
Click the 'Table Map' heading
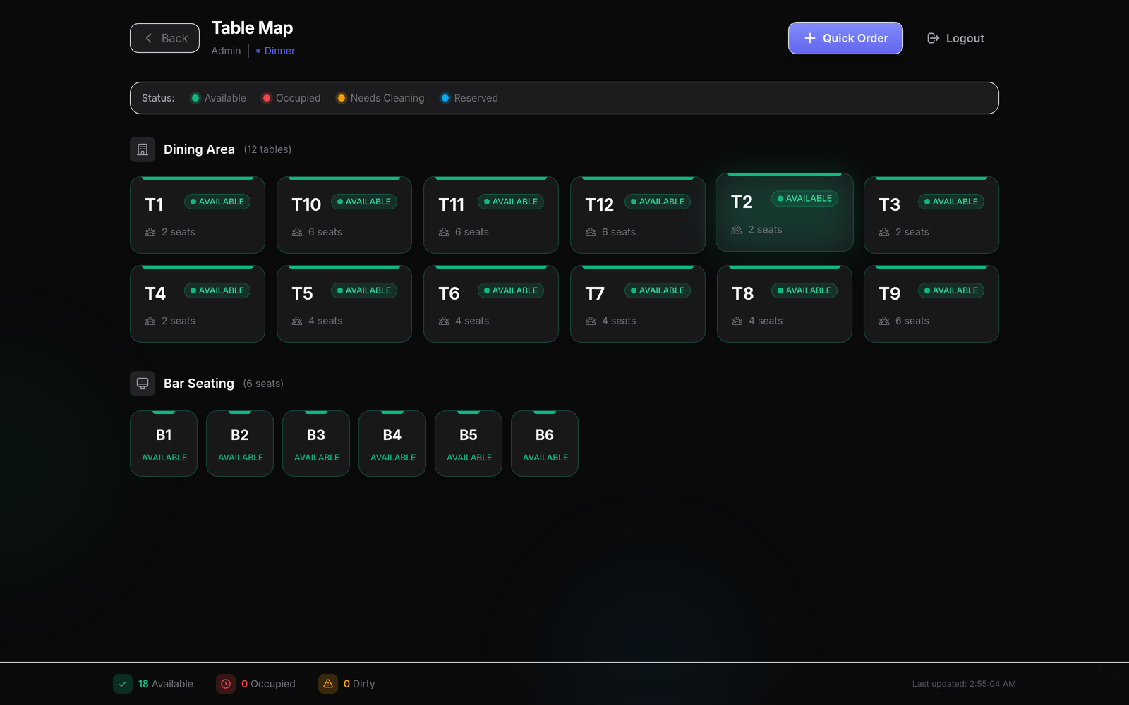[x=252, y=28]
